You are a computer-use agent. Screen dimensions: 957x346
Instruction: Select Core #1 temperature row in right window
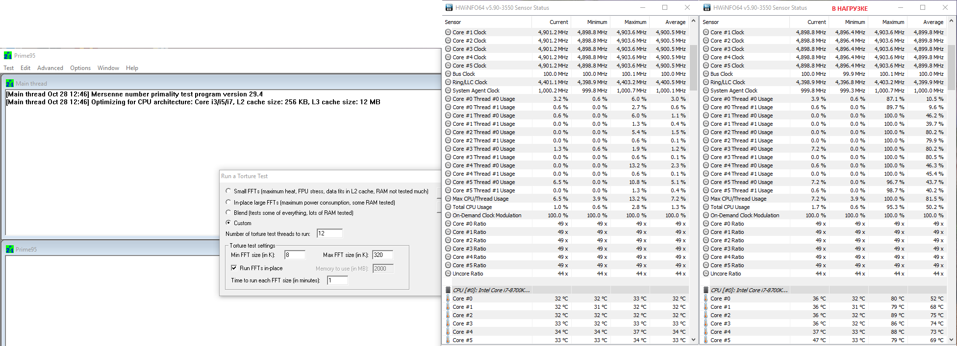point(824,307)
